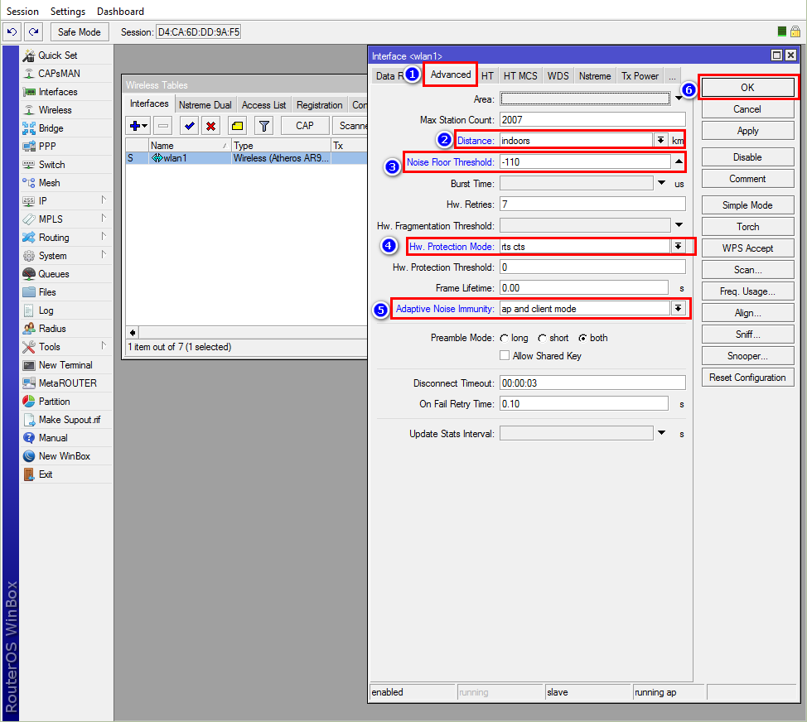Image resolution: width=807 pixels, height=722 pixels.
Task: Click the red X disable icon
Action: point(211,126)
